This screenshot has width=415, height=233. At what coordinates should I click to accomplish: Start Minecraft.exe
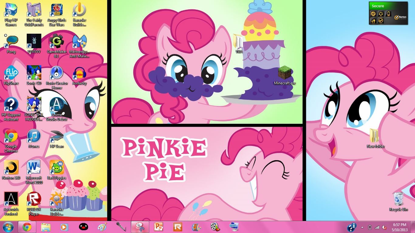[x=284, y=73]
